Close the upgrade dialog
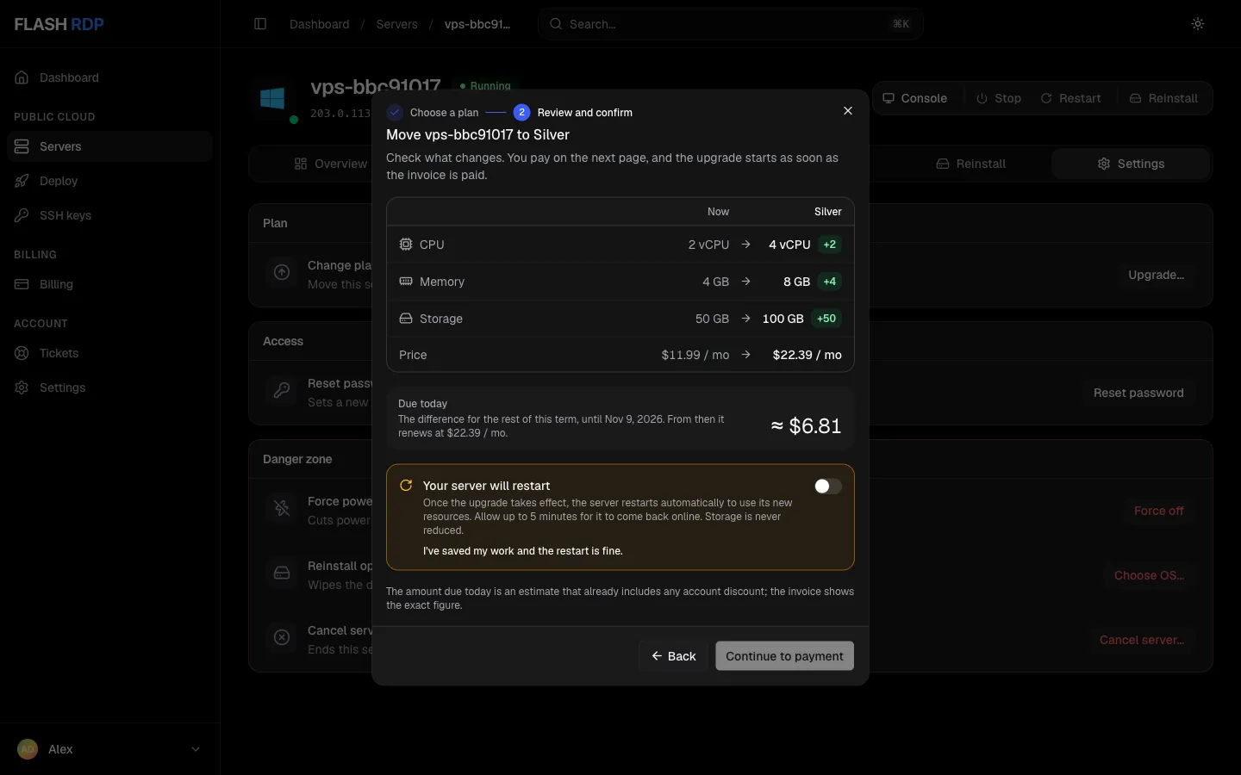 coord(848,111)
